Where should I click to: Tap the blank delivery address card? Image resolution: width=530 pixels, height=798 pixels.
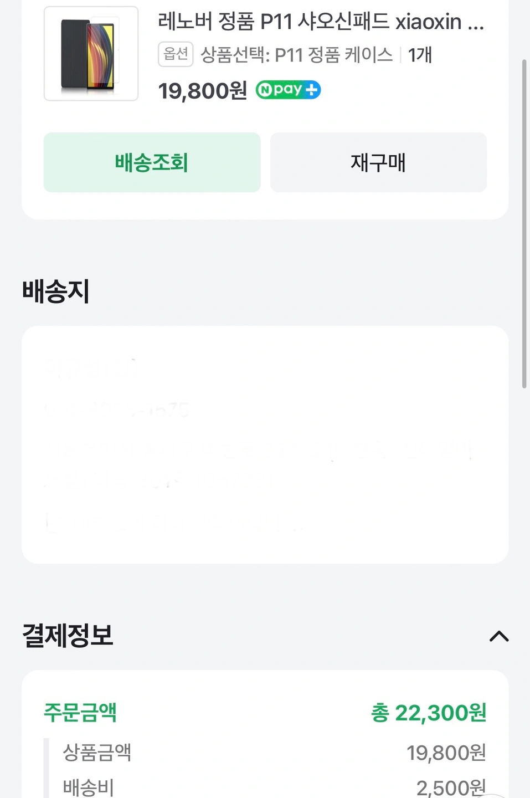[x=265, y=444]
